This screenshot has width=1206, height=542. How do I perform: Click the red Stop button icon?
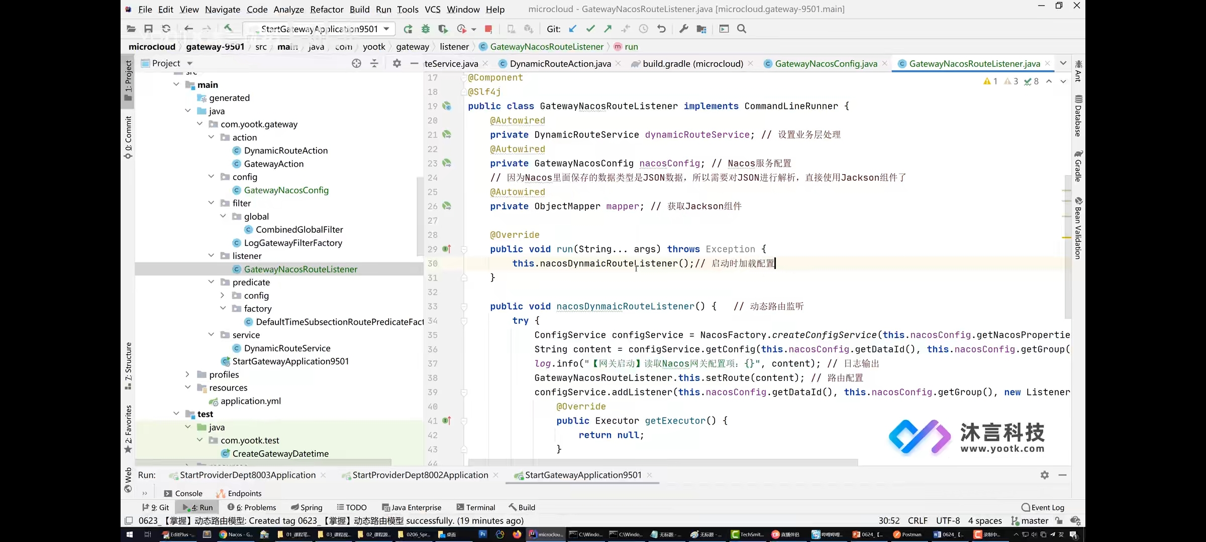pos(488,29)
